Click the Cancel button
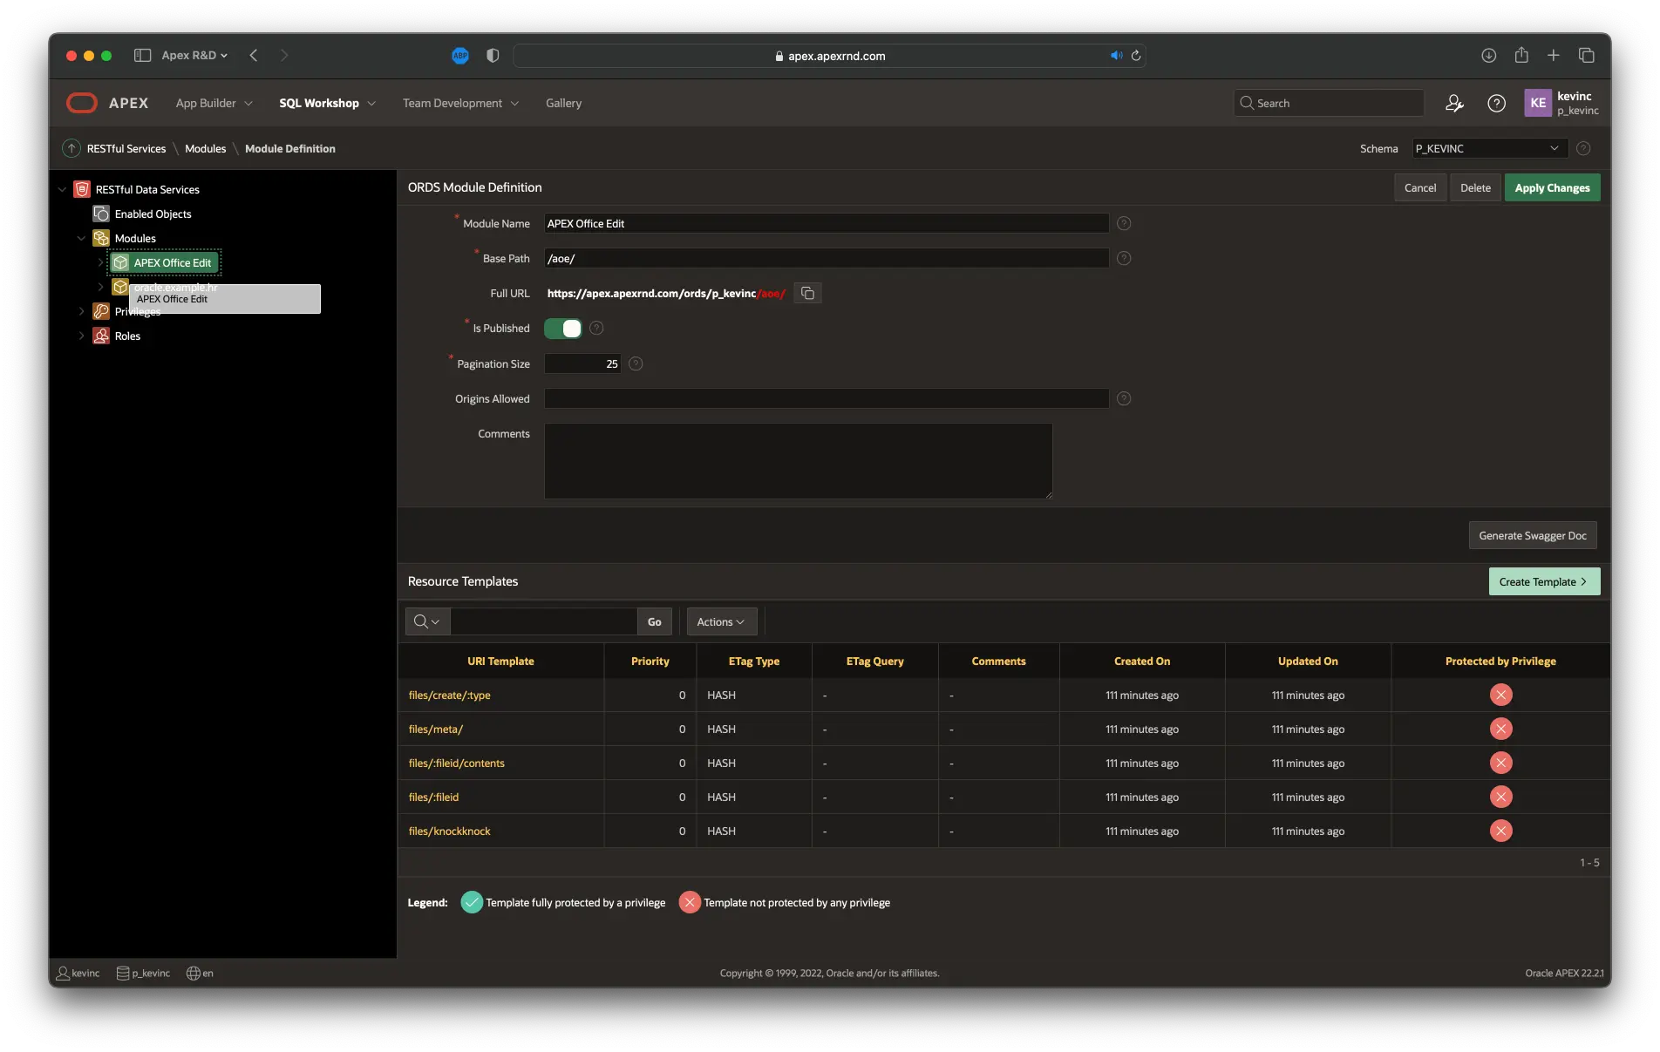 (x=1420, y=187)
